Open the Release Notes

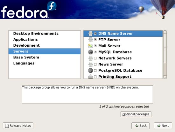[18, 126]
